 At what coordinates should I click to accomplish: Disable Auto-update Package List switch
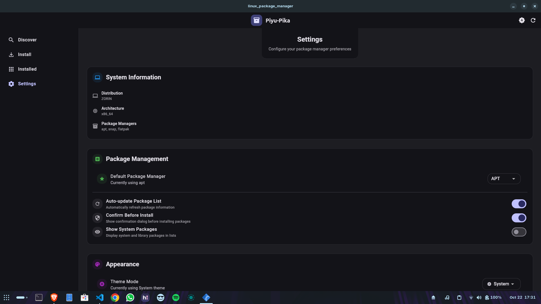[519, 204]
